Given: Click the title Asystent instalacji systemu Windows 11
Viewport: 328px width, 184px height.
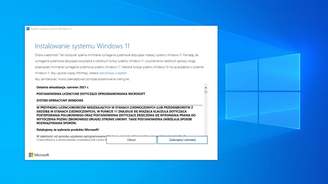Looking at the screenshot, I should tap(52, 28).
